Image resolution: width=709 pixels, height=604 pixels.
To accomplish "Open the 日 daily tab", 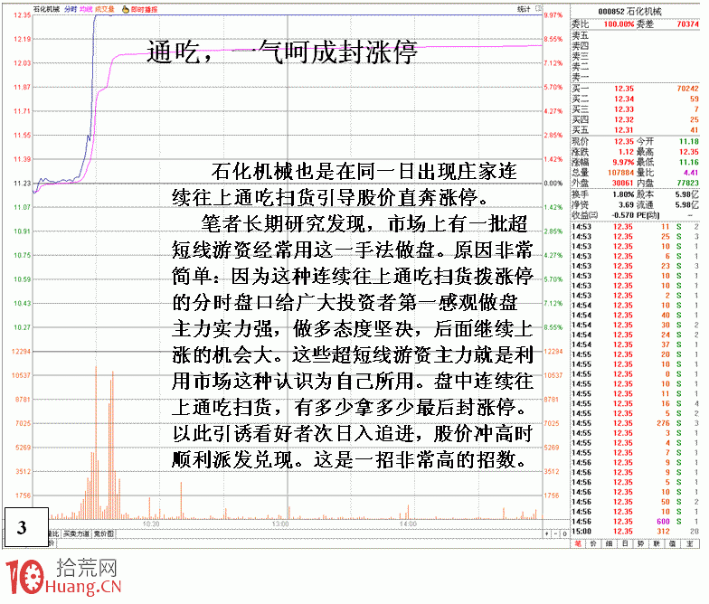I will point(625,543).
